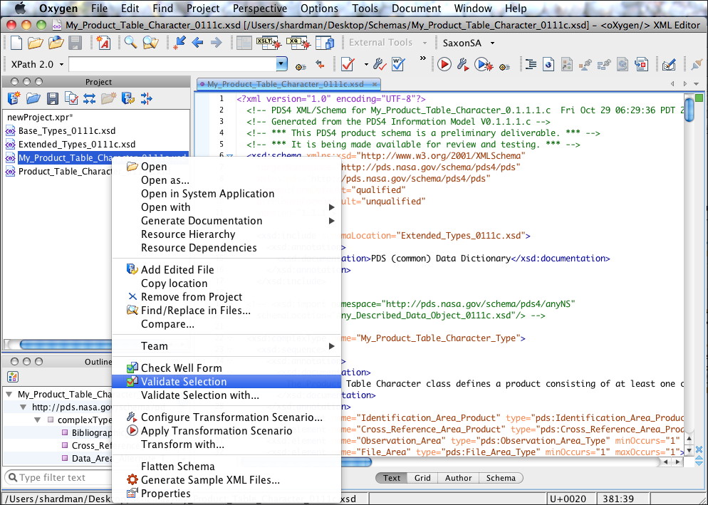
Task: Switch editor to Schema mode
Action: 501,478
